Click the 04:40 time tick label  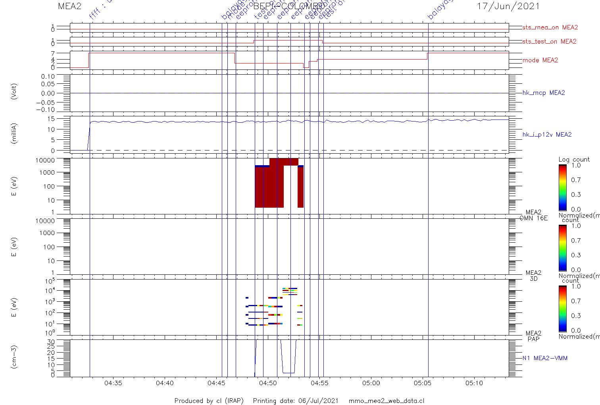165,383
